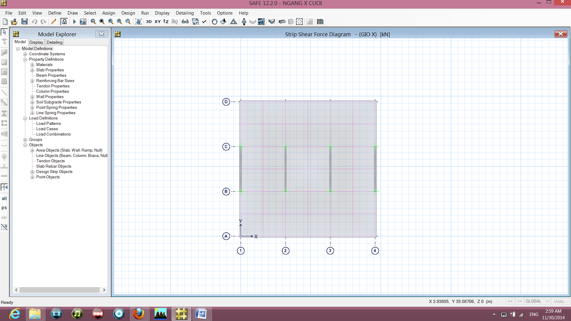Screen dimensions: 571x321
Task: Open Firefox from the taskbar
Action: point(139,314)
